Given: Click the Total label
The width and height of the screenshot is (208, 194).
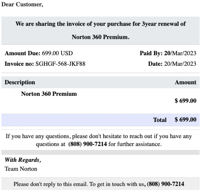Looking at the screenshot, I should coord(160,120).
